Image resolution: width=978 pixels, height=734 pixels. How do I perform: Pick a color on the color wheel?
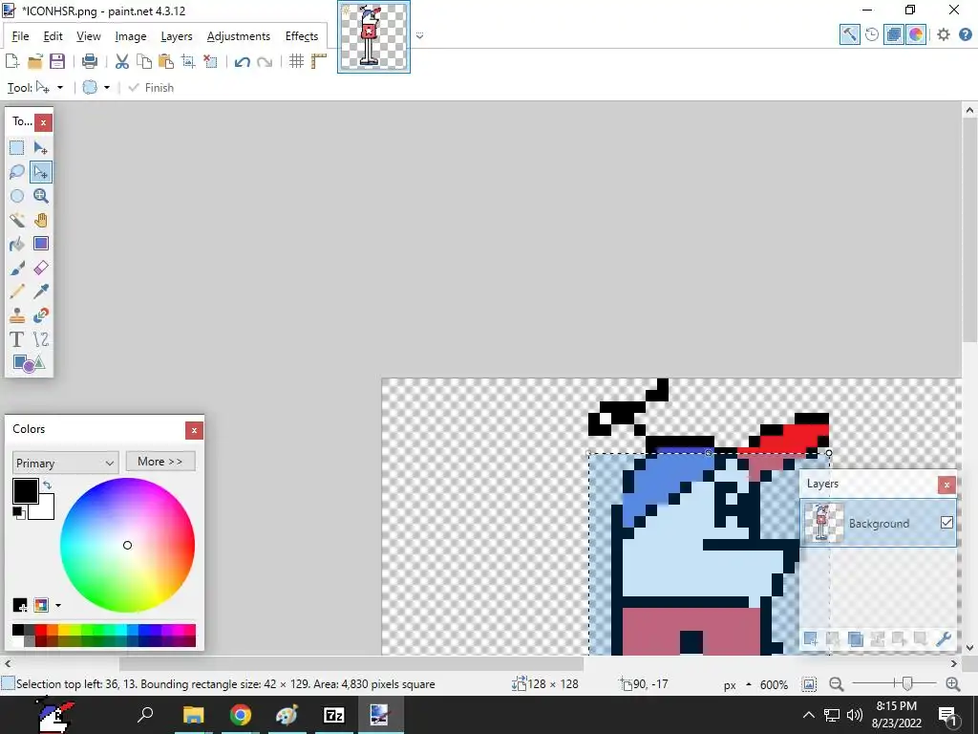point(127,545)
